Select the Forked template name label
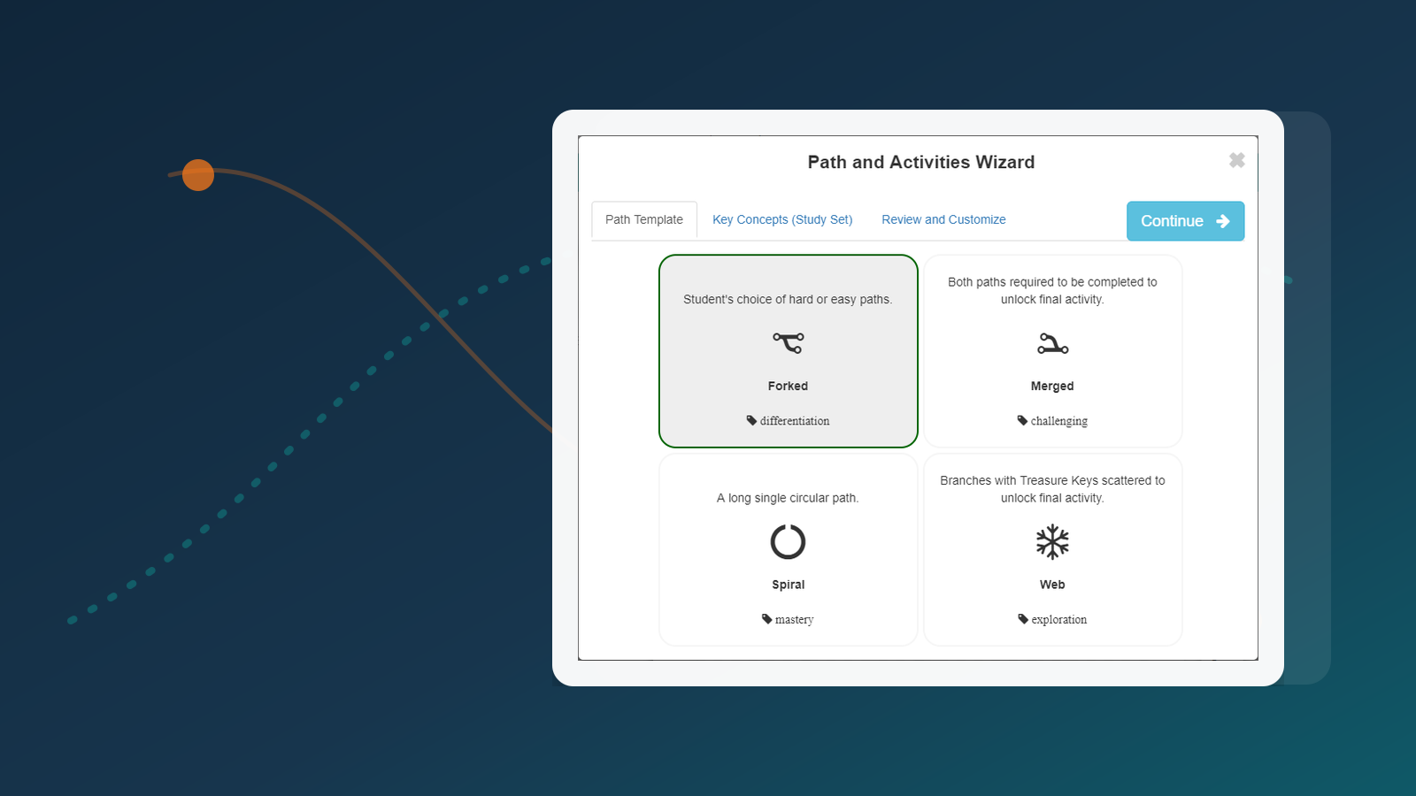Screen dimensions: 1416x796 [788, 387]
